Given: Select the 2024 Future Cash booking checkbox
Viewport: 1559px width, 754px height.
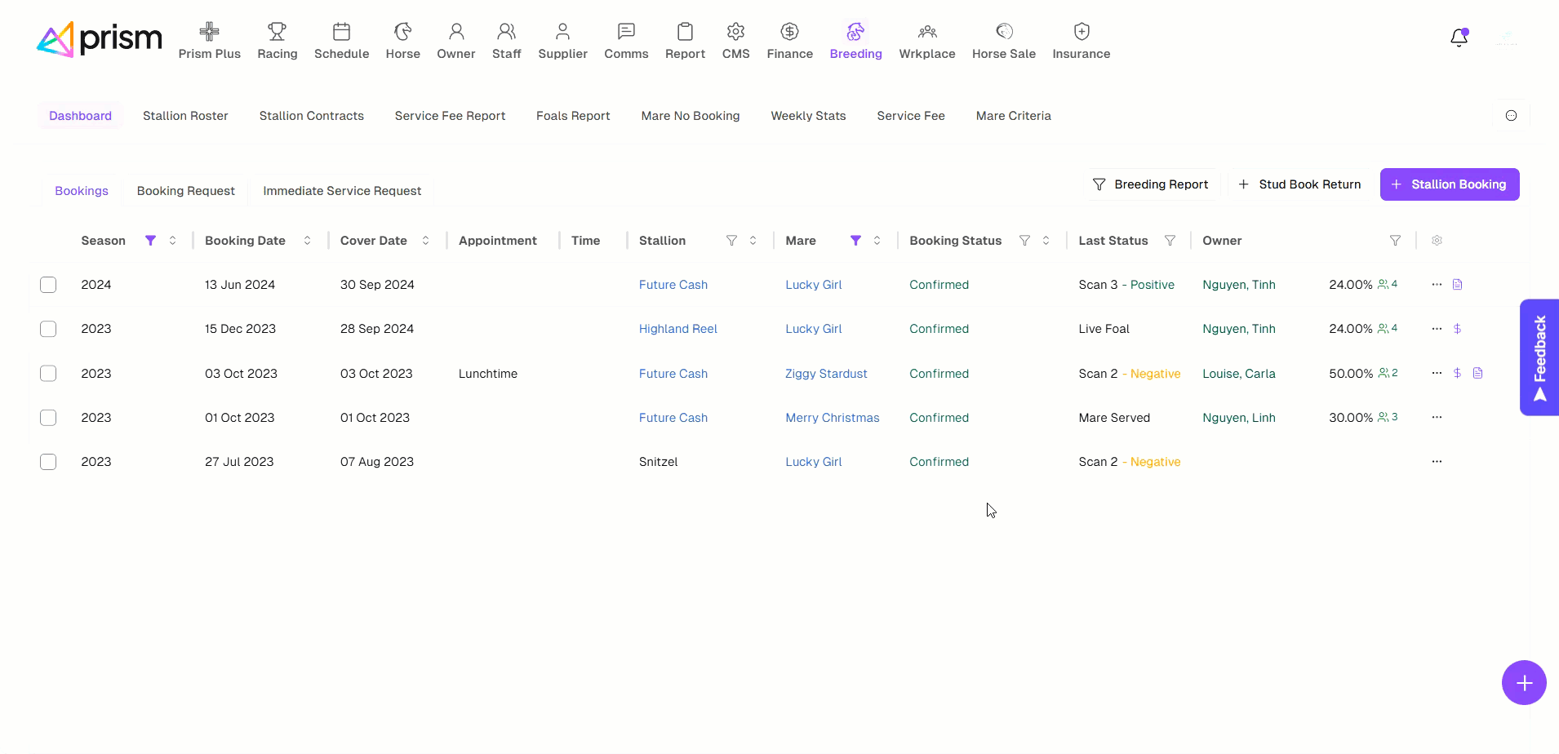Looking at the screenshot, I should [x=48, y=285].
